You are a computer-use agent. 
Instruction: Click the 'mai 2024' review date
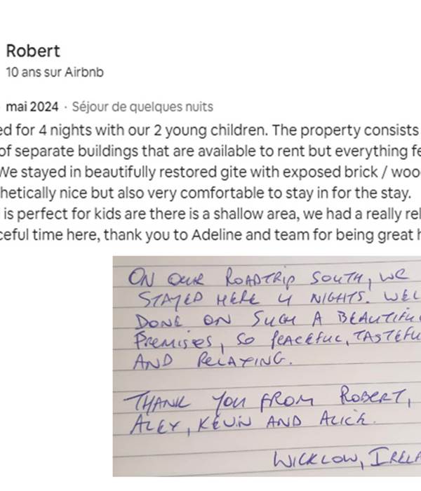[x=32, y=107]
